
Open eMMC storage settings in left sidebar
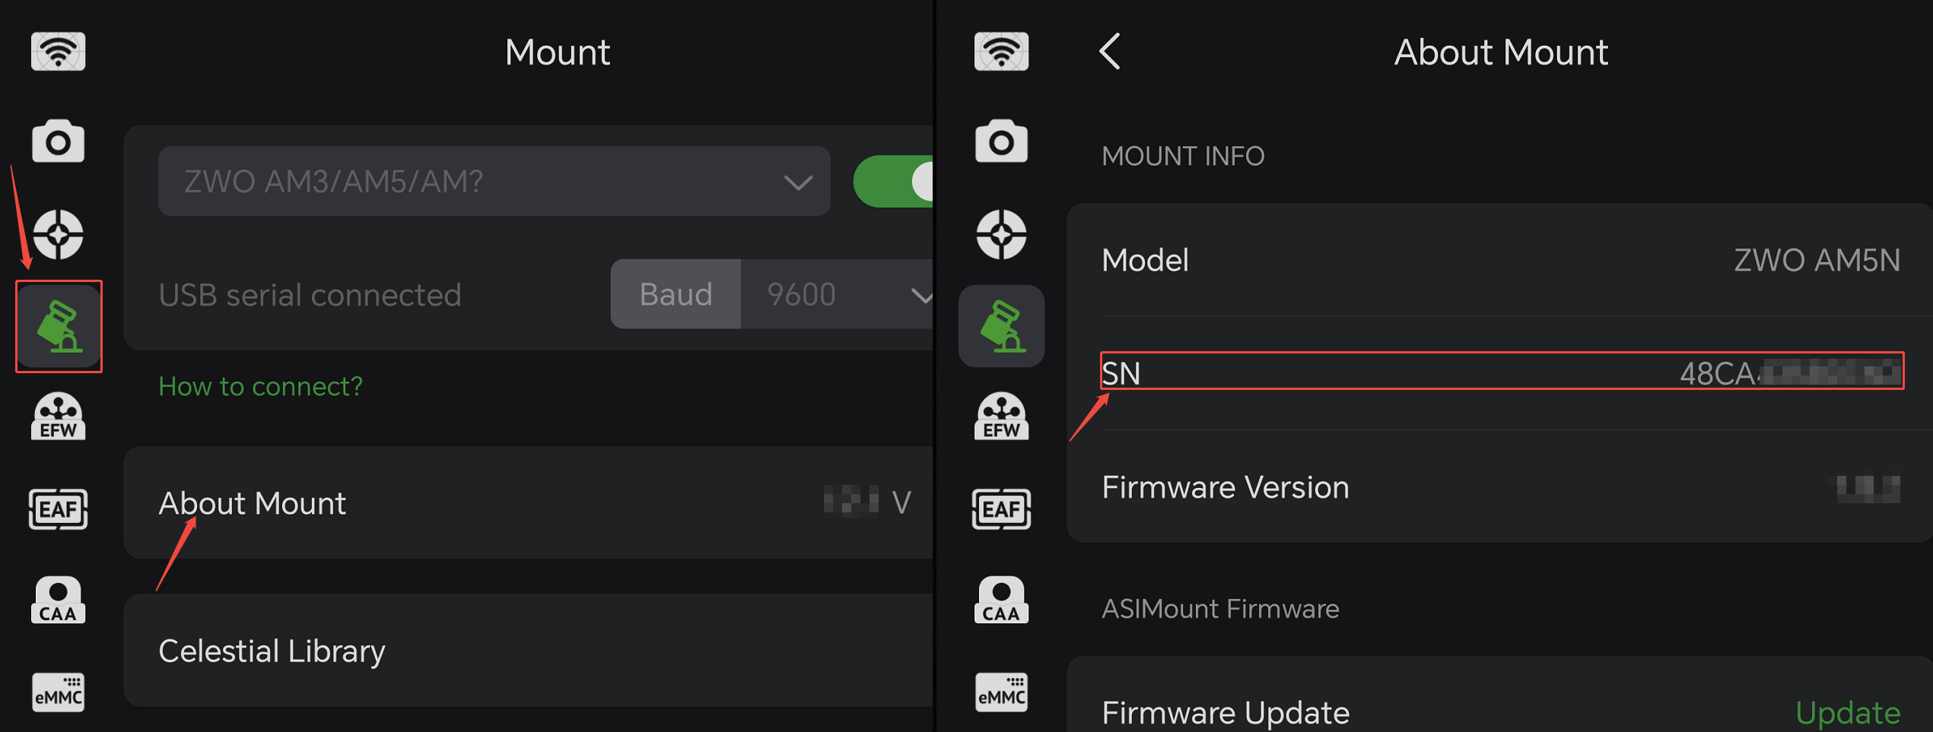pos(58,692)
